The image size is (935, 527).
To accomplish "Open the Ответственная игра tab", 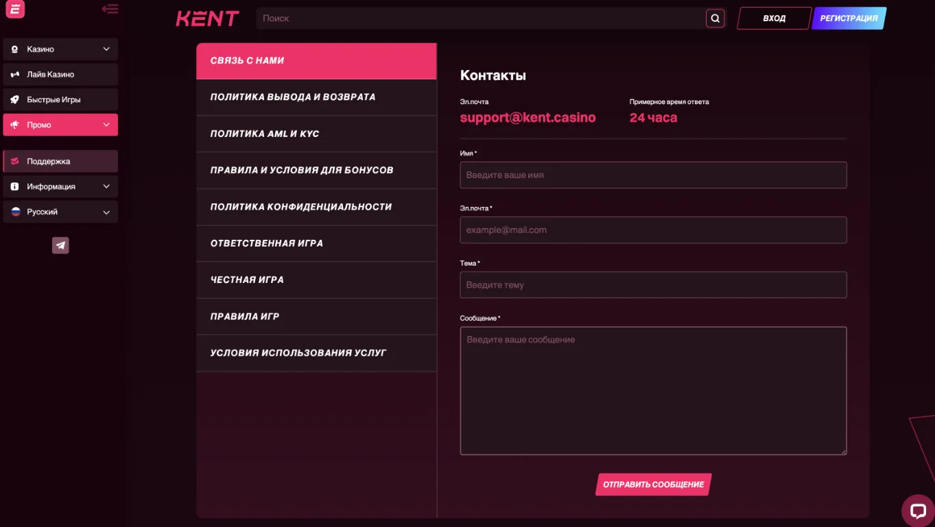I will (316, 243).
